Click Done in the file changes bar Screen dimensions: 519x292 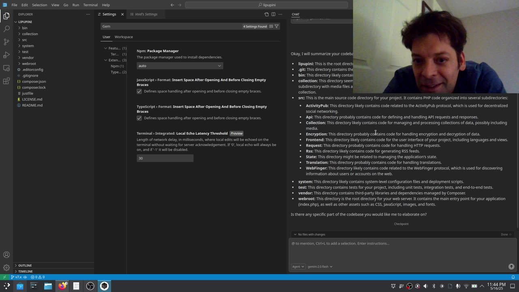point(504,234)
